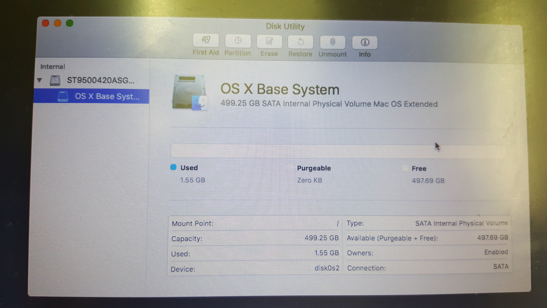Minimize Disk Utility with the yellow button
This screenshot has height=308, width=547.
[x=58, y=23]
